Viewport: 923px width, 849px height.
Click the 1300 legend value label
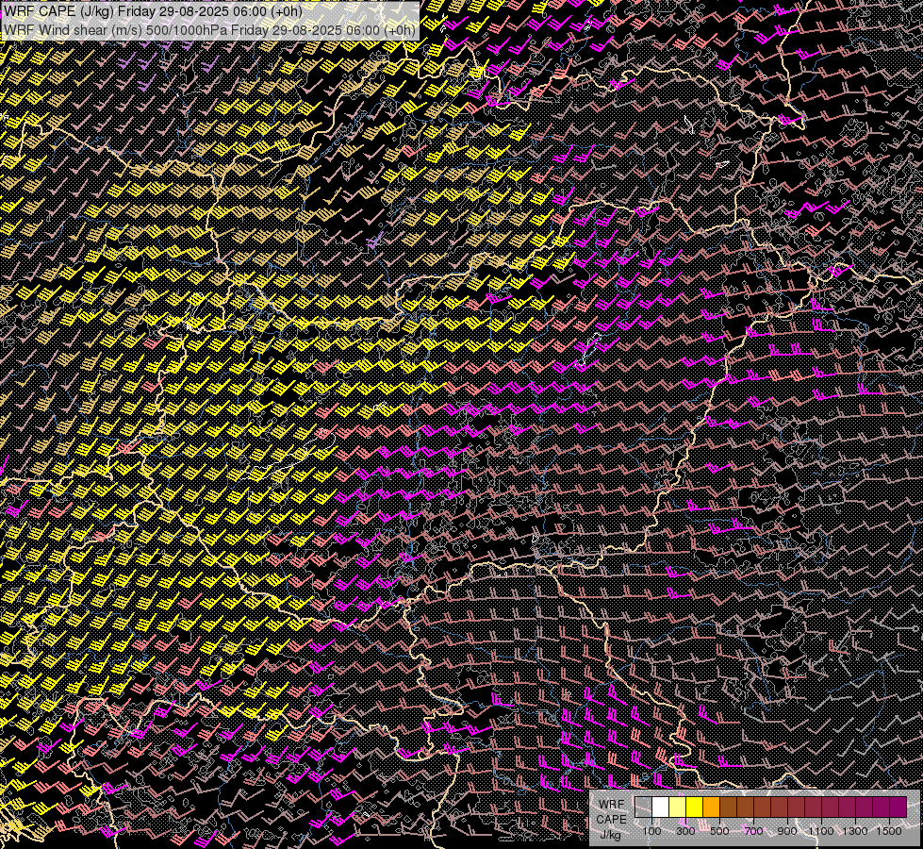855,831
